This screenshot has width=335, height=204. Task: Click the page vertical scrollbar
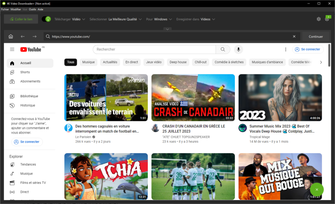[x=329, y=55]
